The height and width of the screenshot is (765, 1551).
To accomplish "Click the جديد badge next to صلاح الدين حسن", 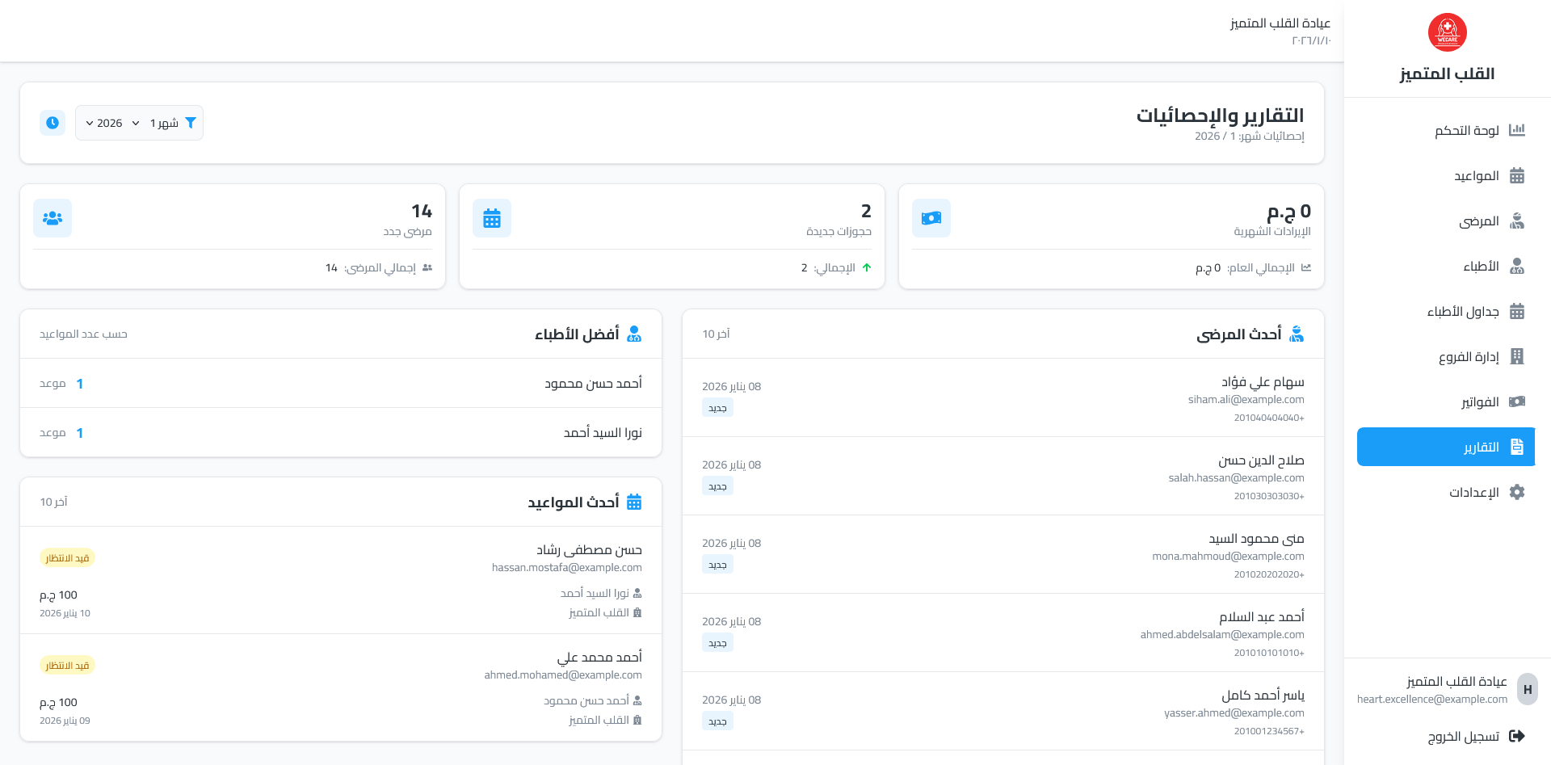I will (x=717, y=485).
